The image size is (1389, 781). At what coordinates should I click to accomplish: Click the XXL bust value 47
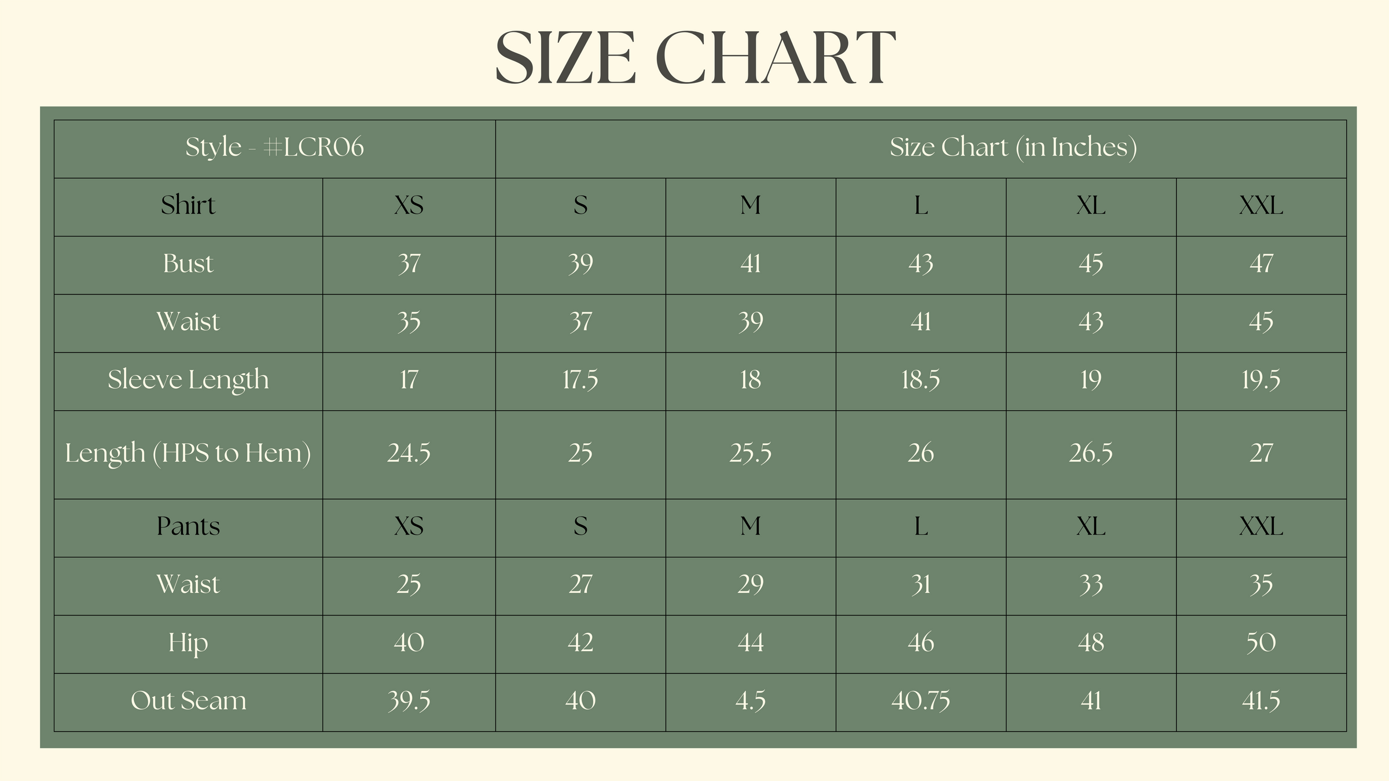pyautogui.click(x=1261, y=264)
